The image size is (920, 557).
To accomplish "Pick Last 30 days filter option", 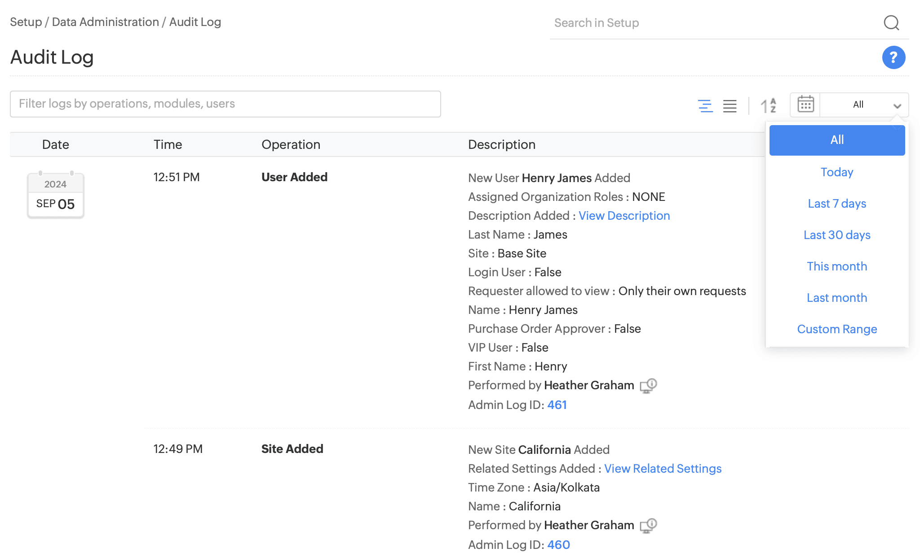I will (836, 235).
